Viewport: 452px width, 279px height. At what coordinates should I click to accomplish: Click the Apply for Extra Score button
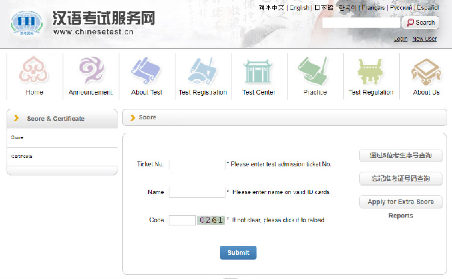(401, 202)
